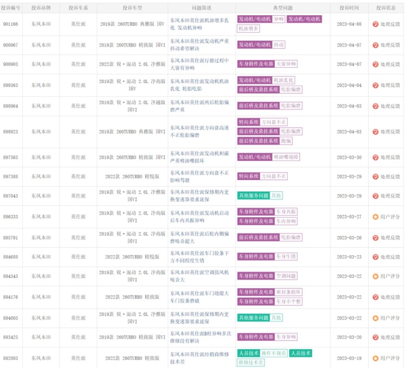Open complaint summary 发动机积碳严重喷油嘴损坏

pos(199,157)
